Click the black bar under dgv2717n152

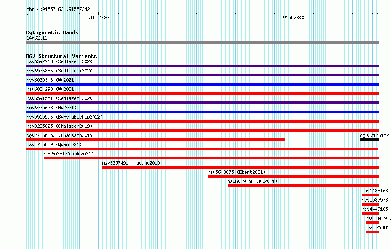coord(369,140)
